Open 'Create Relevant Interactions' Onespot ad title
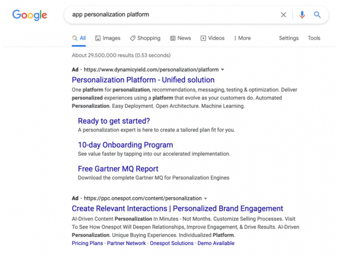The image size is (340, 257). pos(177,209)
